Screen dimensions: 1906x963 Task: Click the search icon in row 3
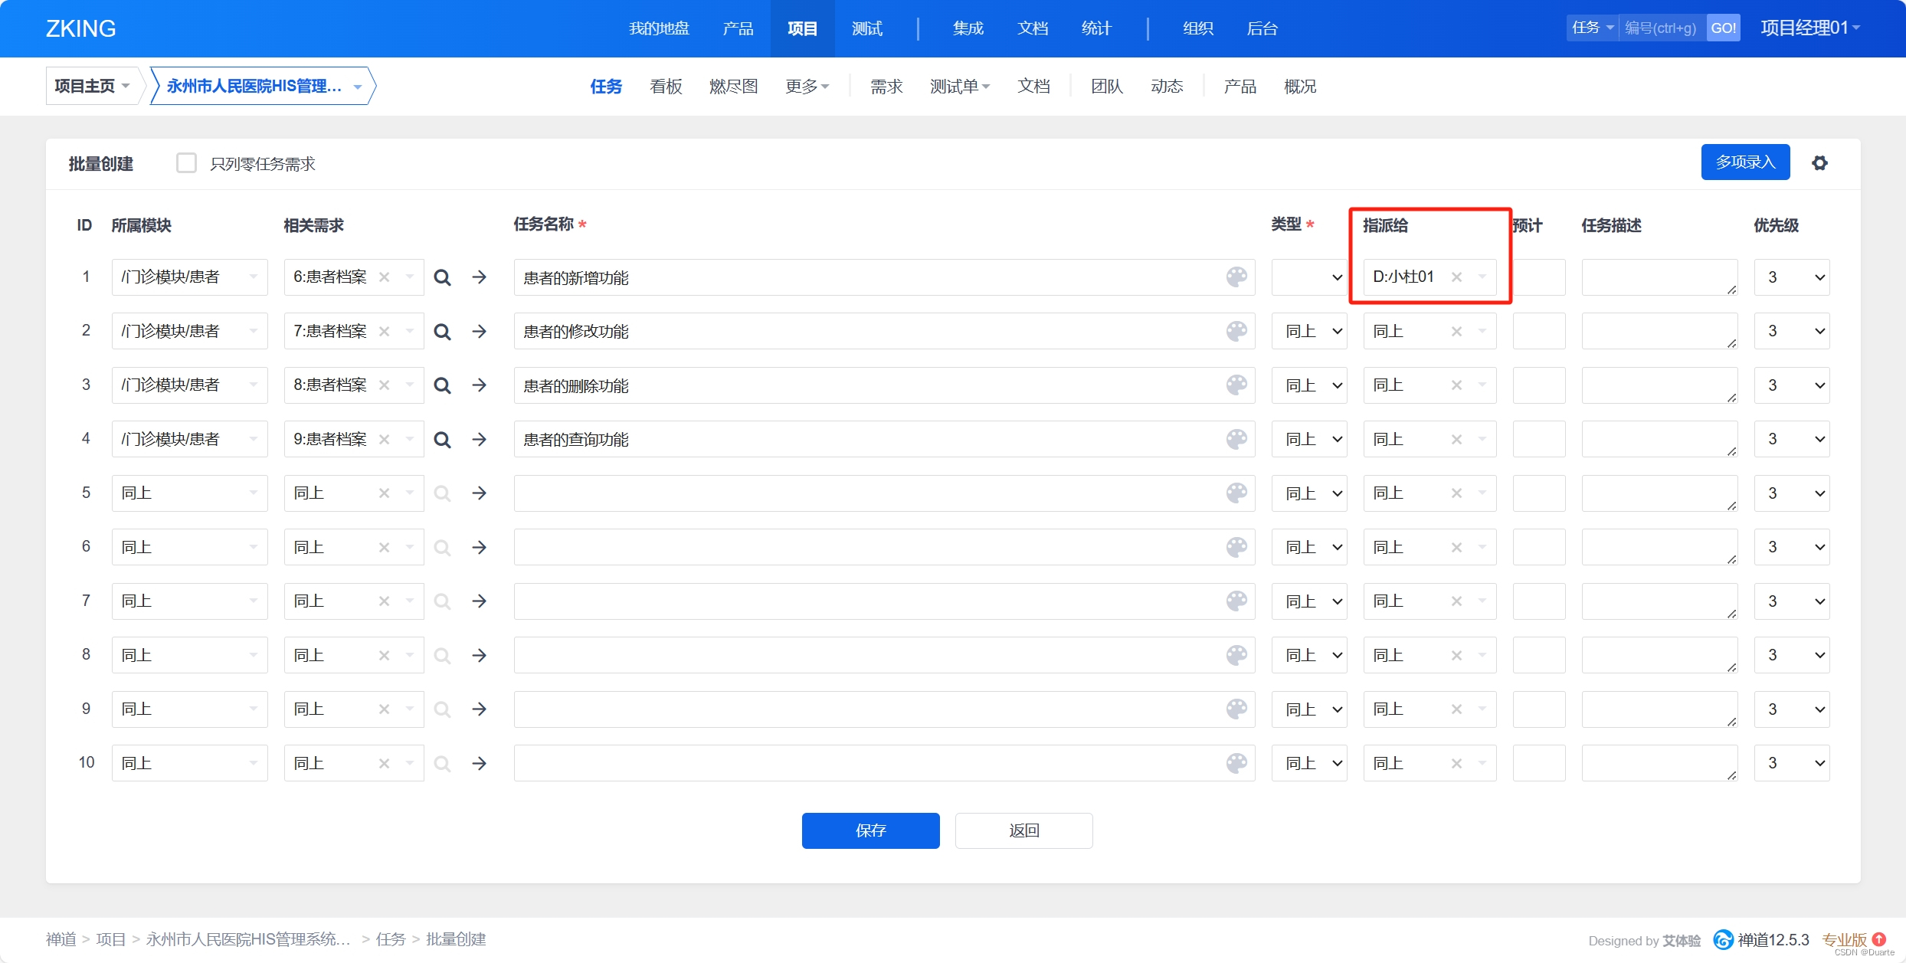(442, 385)
